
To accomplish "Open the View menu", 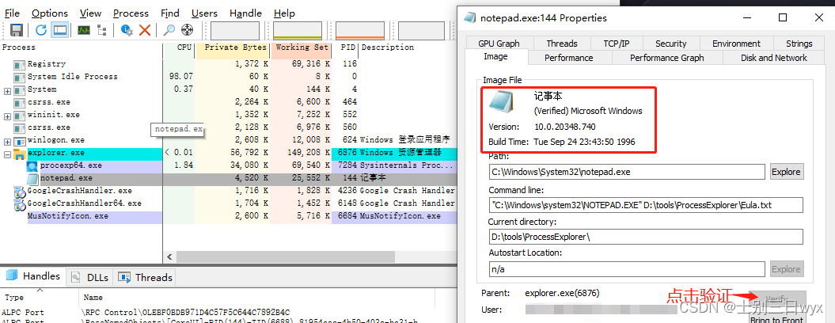I will 91,13.
